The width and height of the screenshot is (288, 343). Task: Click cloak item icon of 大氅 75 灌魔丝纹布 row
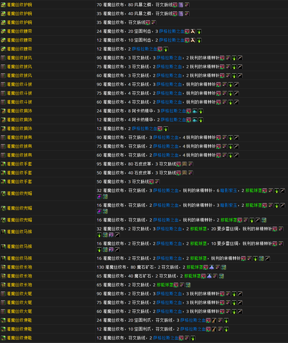[3, 303]
